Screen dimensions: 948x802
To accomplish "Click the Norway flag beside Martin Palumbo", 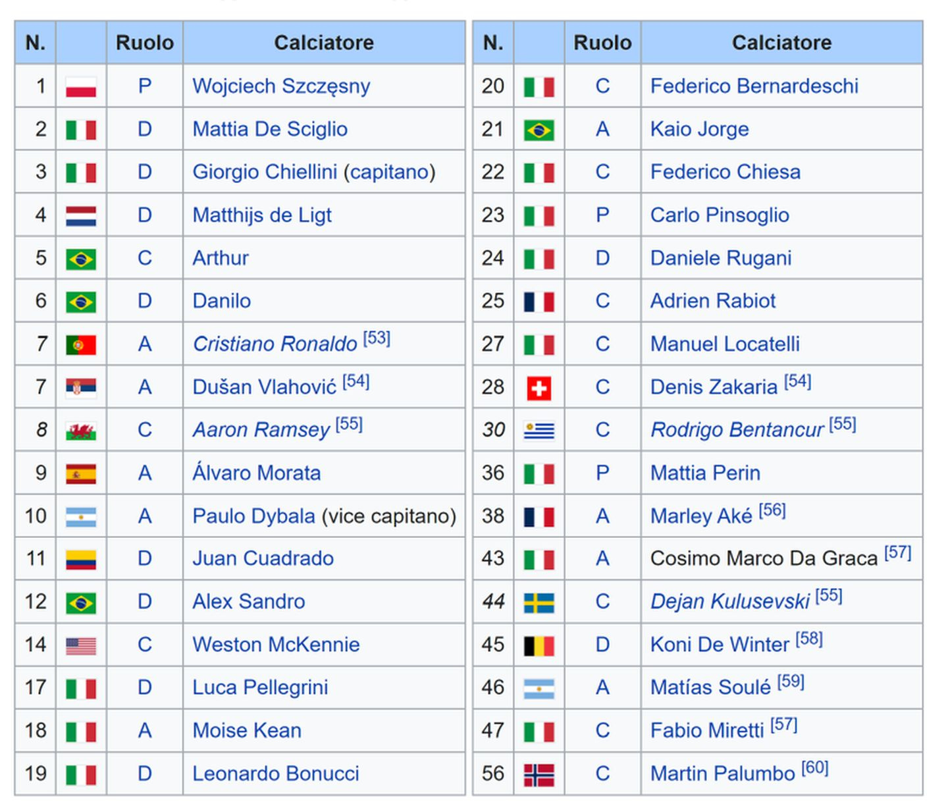I will (539, 775).
